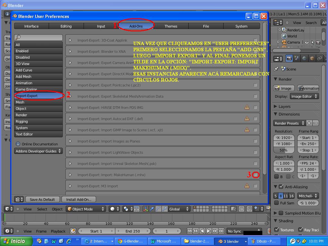Toggle the snap magnet icon
Image resolution: width=328 pixels, height=246 pixels.
coord(249,209)
